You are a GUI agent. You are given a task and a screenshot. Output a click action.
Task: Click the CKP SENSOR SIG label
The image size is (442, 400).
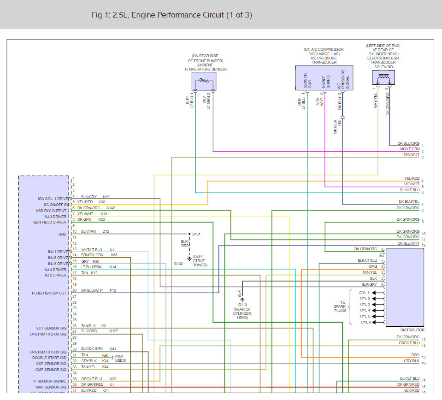pos(51,364)
